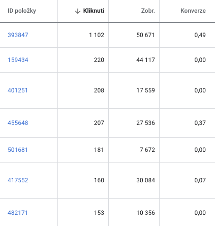Viewport: 215px width, 226px height.
Task: Sort by the Zobr. column header
Action: coord(148,11)
